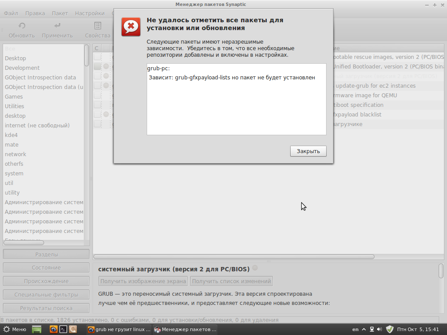Image resolution: width=447 pixels, height=335 pixels.
Task: Open the Пакет menu
Action: [60, 14]
